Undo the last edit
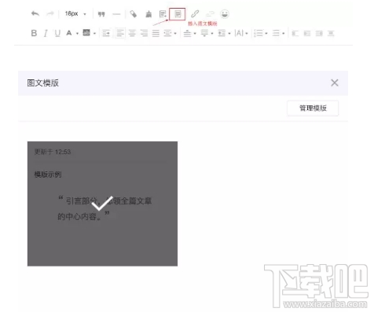The width and height of the screenshot is (374, 312). point(35,13)
